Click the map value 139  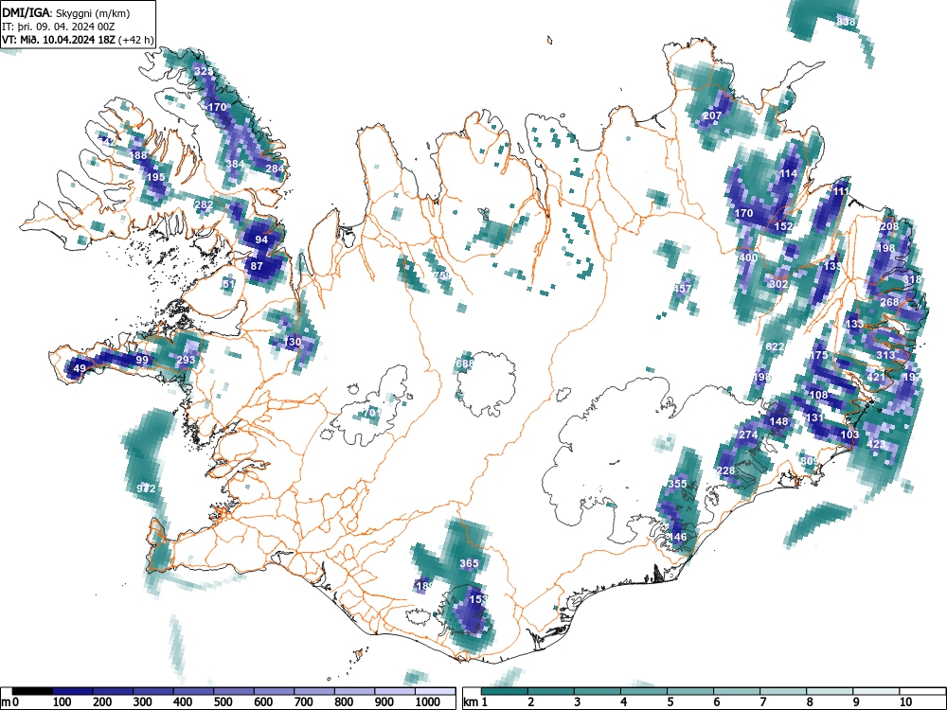(832, 266)
